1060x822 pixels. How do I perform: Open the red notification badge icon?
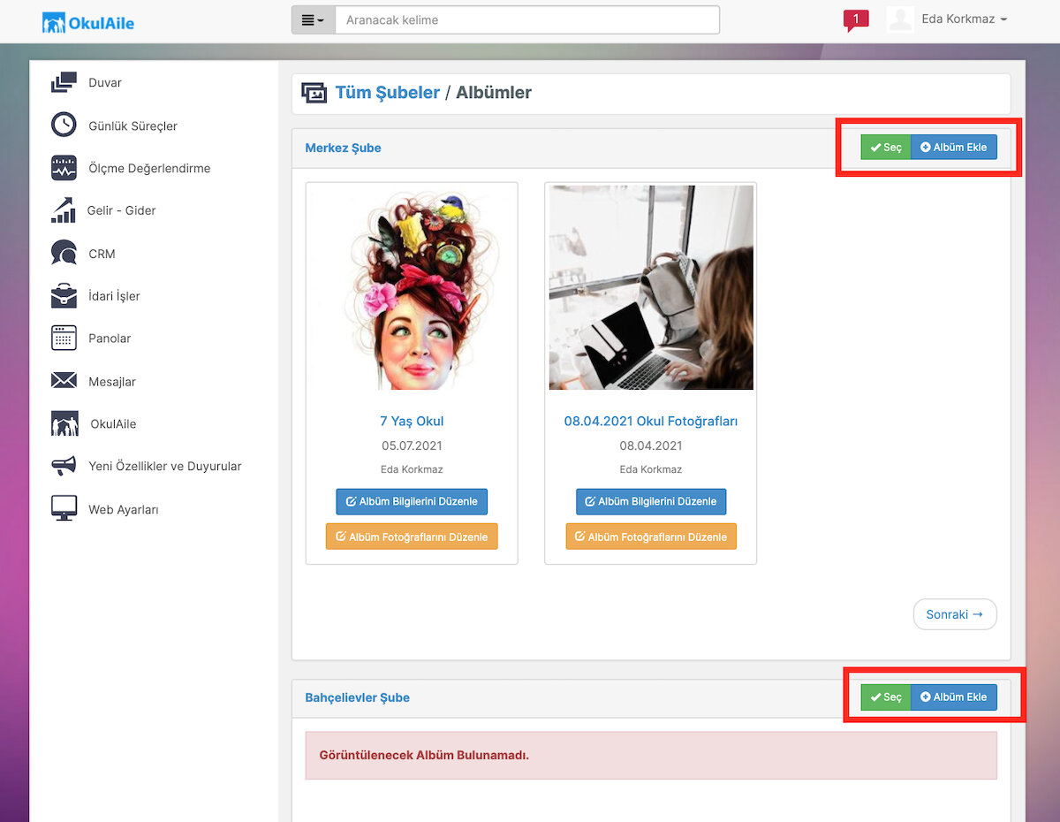pyautogui.click(x=855, y=20)
